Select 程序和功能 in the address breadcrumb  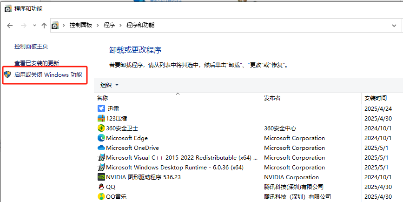pos(140,25)
